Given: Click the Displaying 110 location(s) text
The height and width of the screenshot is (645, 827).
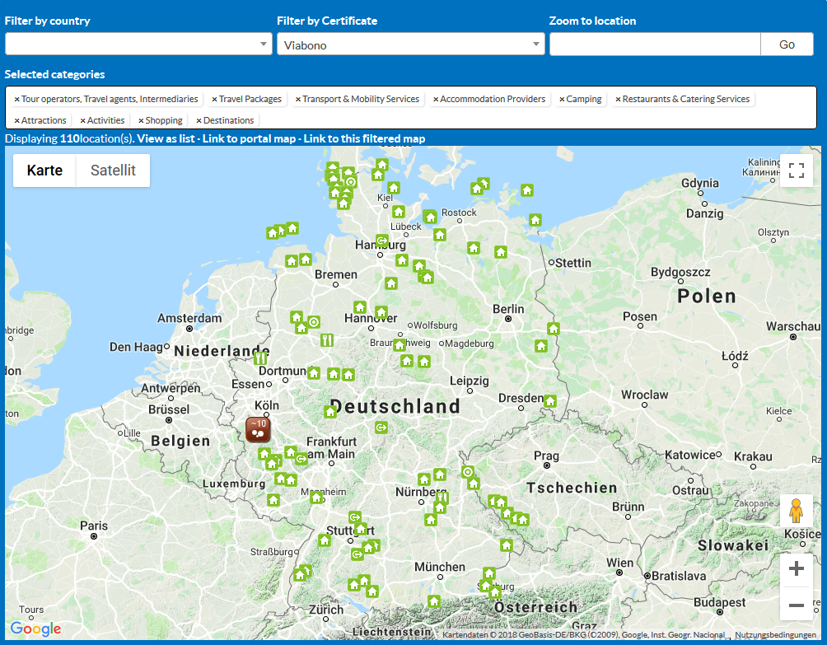Looking at the screenshot, I should point(70,138).
